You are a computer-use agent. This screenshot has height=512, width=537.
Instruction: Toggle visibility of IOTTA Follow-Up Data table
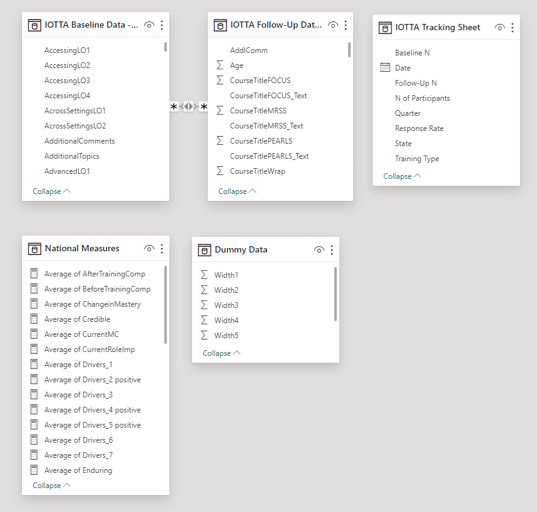pos(333,25)
